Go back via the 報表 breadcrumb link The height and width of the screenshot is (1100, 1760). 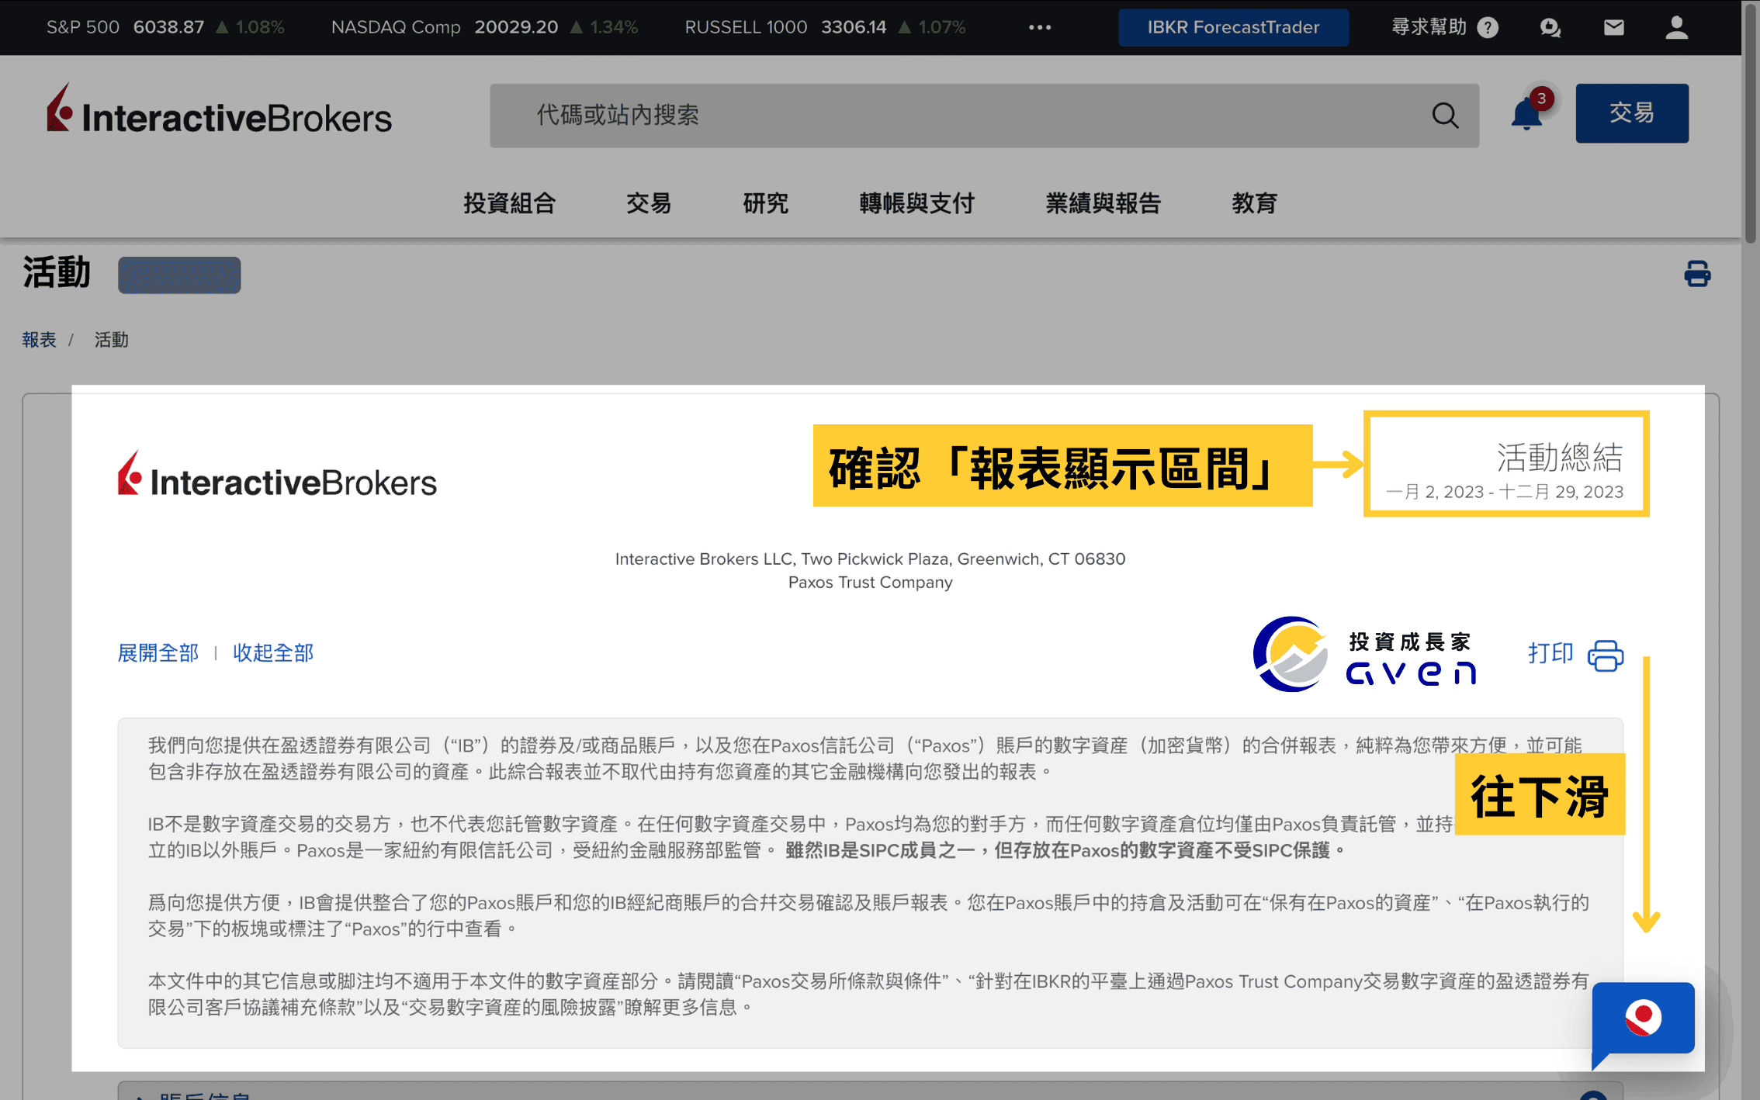(x=39, y=339)
